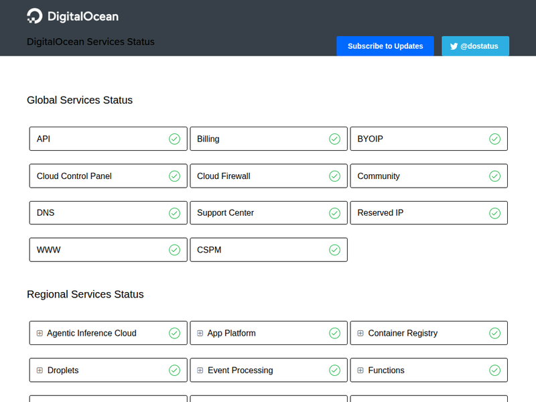Expand the Container Registry regions
536x402 pixels.
pyautogui.click(x=360, y=333)
